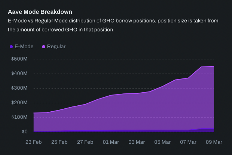
Task: Toggle the Regular legend series
Action: tap(54, 47)
